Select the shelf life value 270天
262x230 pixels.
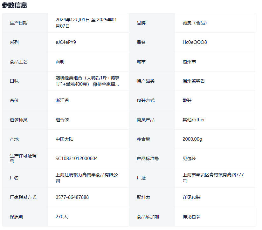pyautogui.click(x=62, y=217)
